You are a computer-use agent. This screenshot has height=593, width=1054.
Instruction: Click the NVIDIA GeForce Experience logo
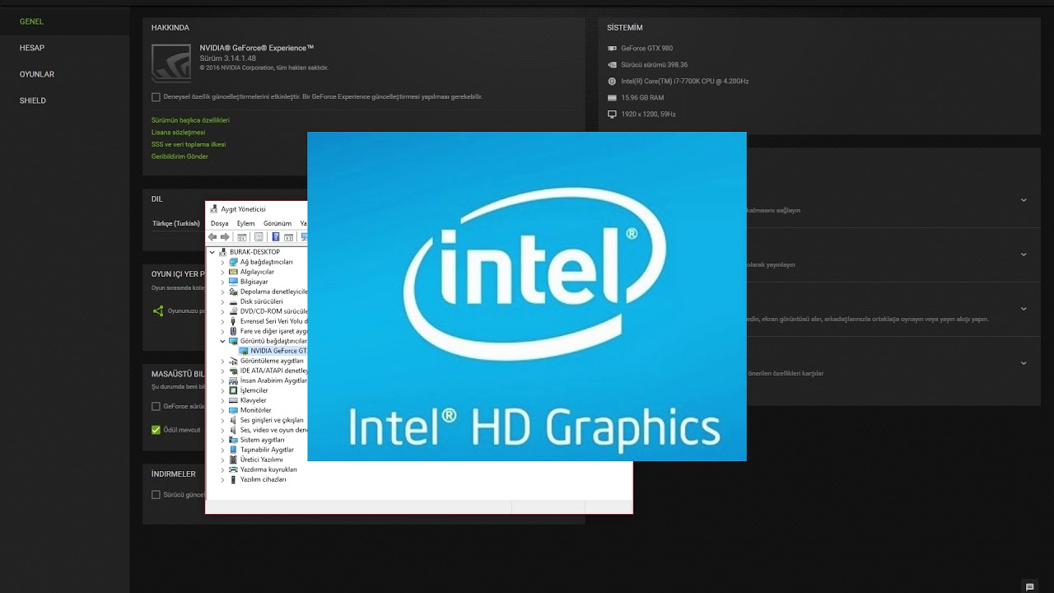click(171, 63)
